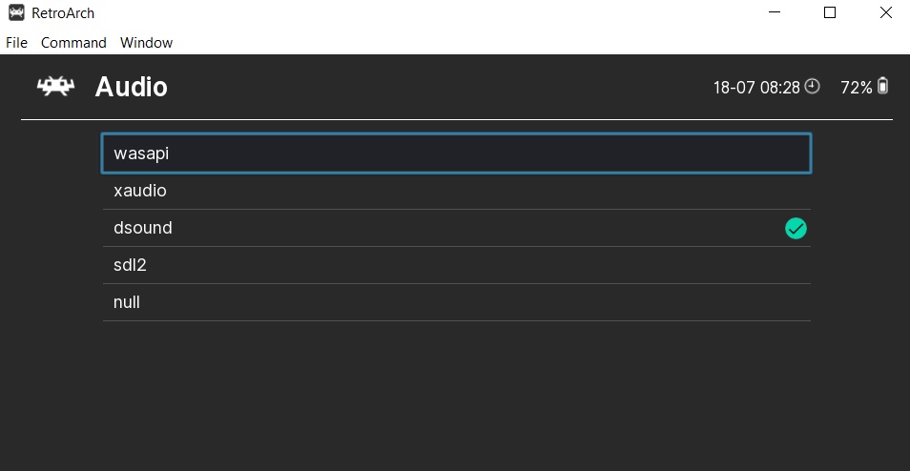Click the green checkmark on dsound

pos(796,228)
